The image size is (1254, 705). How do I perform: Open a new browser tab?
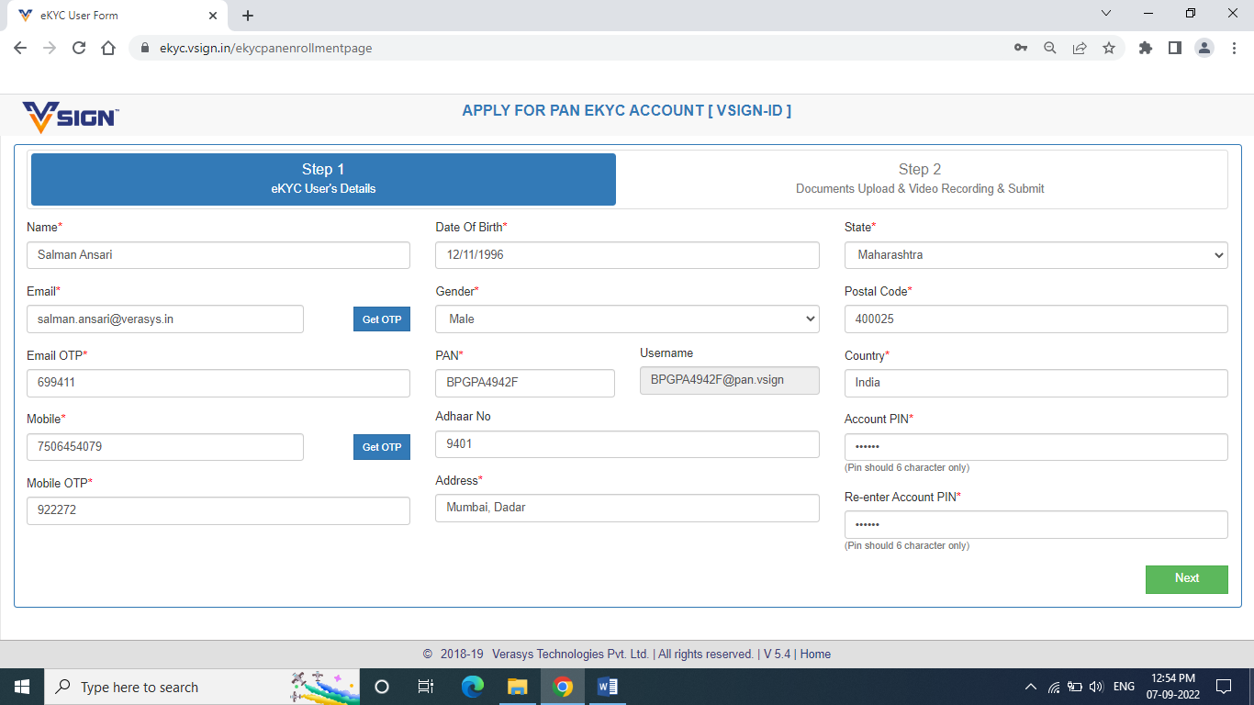(x=248, y=16)
